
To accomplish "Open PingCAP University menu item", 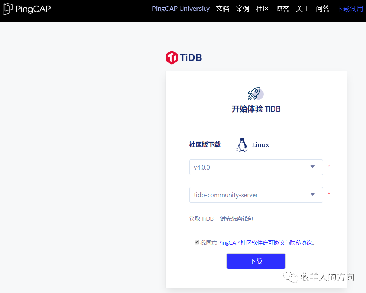I will point(181,9).
